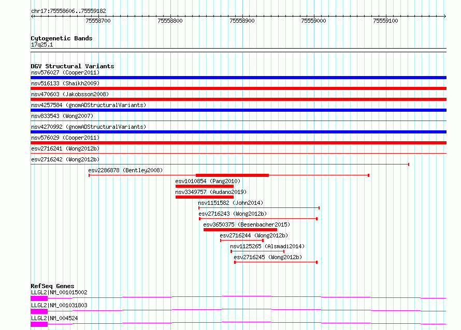This screenshot has width=461, height=330.
Task: Click esv2716243 (Wong2012b) variant label
Action: (233, 214)
